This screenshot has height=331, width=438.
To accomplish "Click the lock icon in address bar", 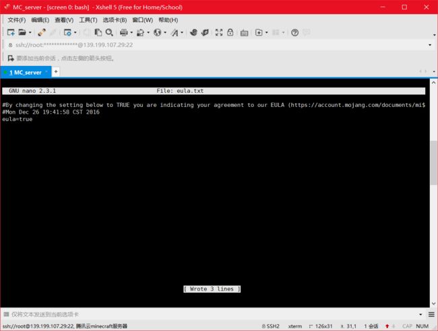I will pyautogui.click(x=10, y=45).
